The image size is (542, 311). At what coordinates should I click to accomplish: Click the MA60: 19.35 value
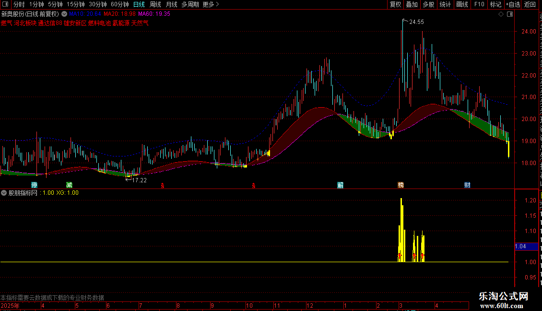(x=154, y=14)
